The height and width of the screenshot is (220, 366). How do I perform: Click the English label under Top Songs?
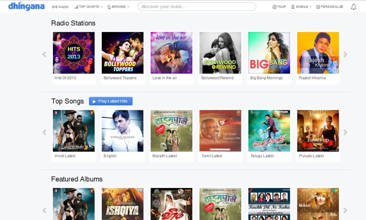[110, 156]
